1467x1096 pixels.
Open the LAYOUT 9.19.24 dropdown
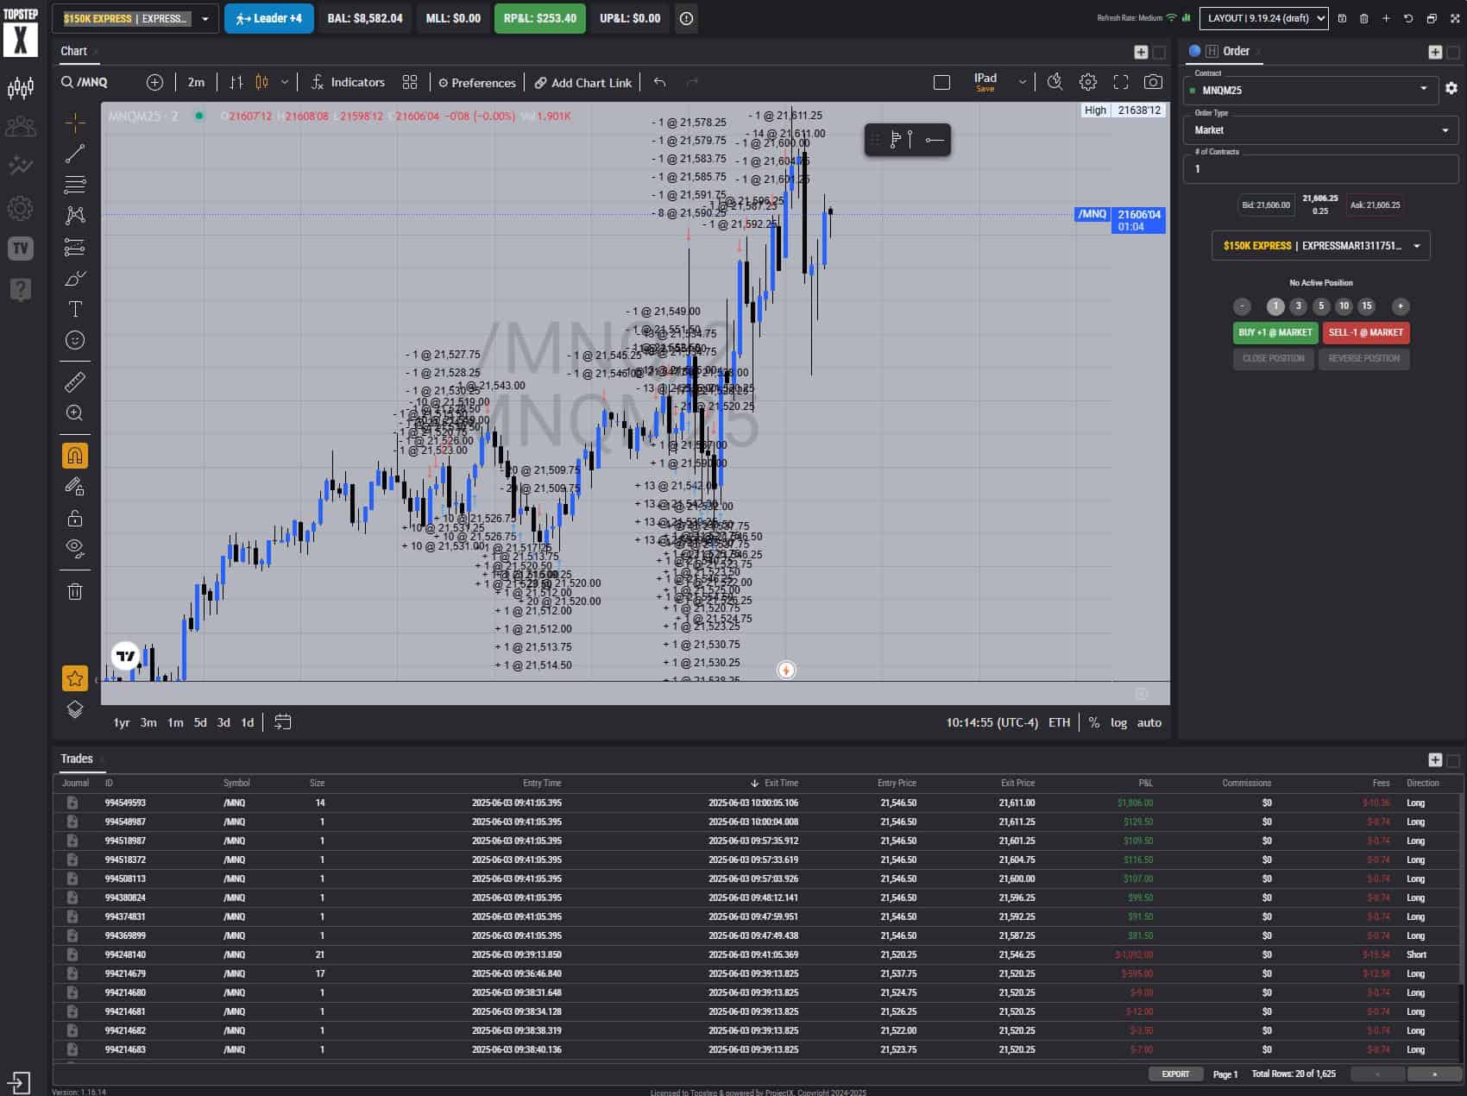click(x=1263, y=18)
